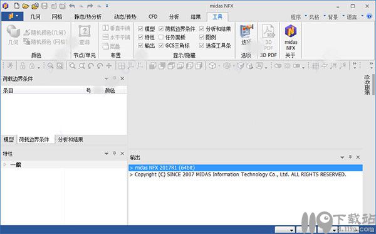Viewport: 376px width, 234px height.
Task: Click the first cube view orientation icon
Action: point(153,65)
